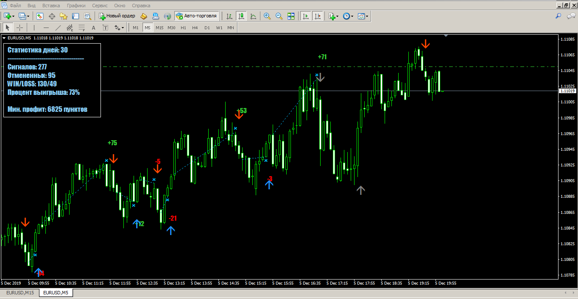The height and width of the screenshot is (299, 578).
Task: Expand the indicators dropdown arrow
Action: pyautogui.click(x=338, y=16)
